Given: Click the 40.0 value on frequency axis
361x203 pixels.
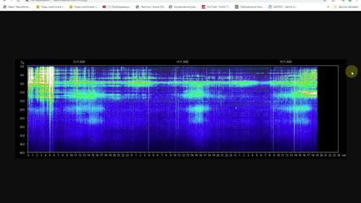Looking at the screenshot, I should pos(22,153).
